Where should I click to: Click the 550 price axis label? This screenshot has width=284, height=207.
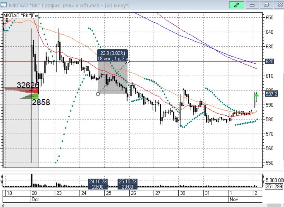point(269,163)
